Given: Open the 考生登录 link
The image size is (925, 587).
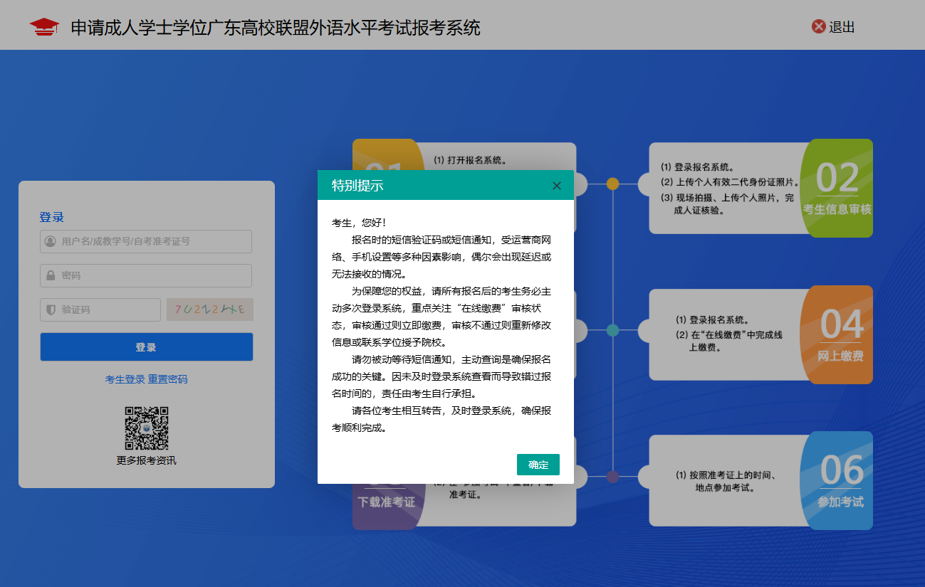Looking at the screenshot, I should 125,379.
